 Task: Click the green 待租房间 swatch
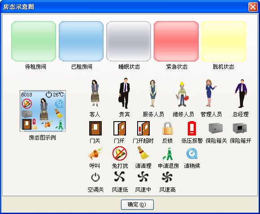pos(34,41)
